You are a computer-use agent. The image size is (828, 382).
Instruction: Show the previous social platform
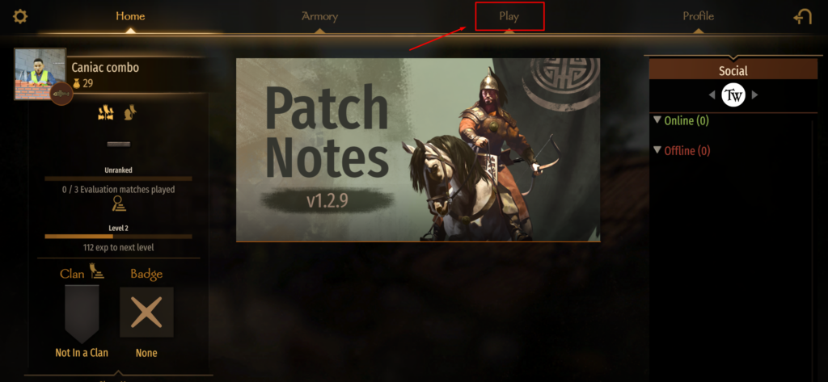click(x=712, y=95)
